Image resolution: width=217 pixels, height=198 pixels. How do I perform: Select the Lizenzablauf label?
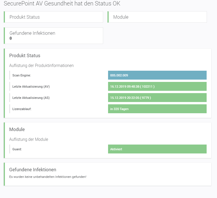[22, 109]
